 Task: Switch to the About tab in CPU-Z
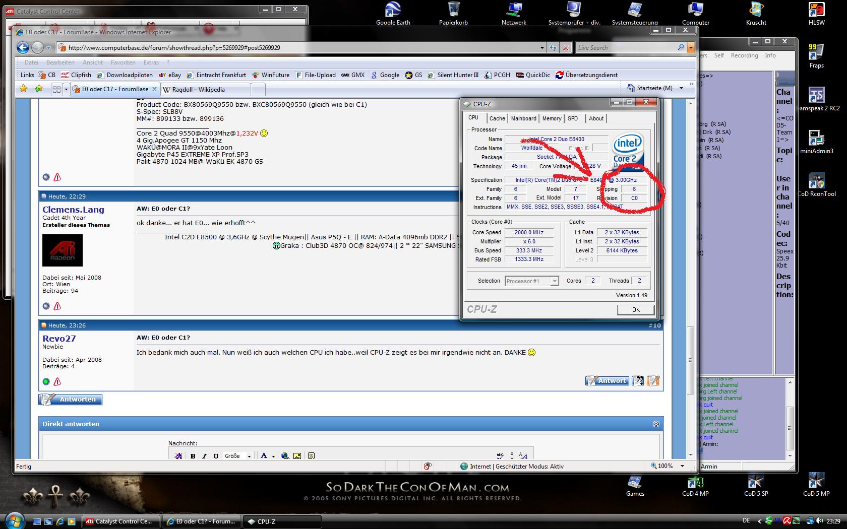coord(596,118)
